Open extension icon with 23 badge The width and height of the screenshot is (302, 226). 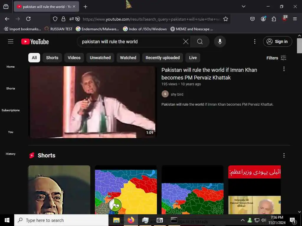pos(285,18)
